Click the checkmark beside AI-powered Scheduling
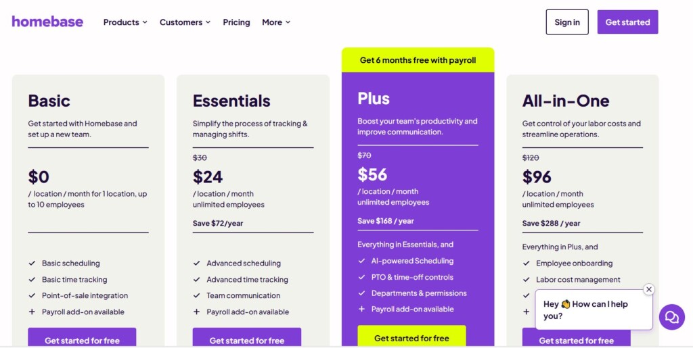The width and height of the screenshot is (693, 348). click(x=361, y=261)
